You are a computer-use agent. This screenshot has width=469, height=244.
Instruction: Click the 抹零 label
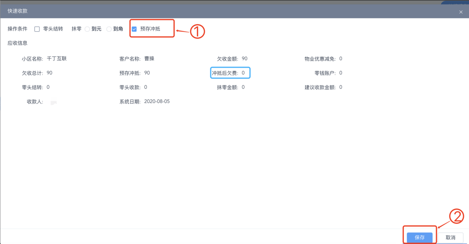click(77, 29)
